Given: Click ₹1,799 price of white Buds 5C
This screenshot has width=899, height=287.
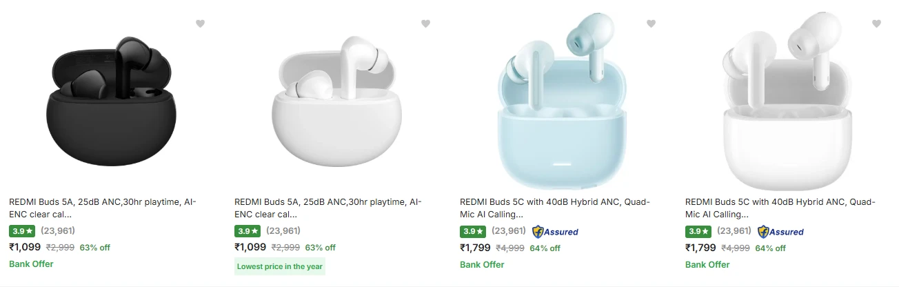Looking at the screenshot, I should pyautogui.click(x=700, y=248).
